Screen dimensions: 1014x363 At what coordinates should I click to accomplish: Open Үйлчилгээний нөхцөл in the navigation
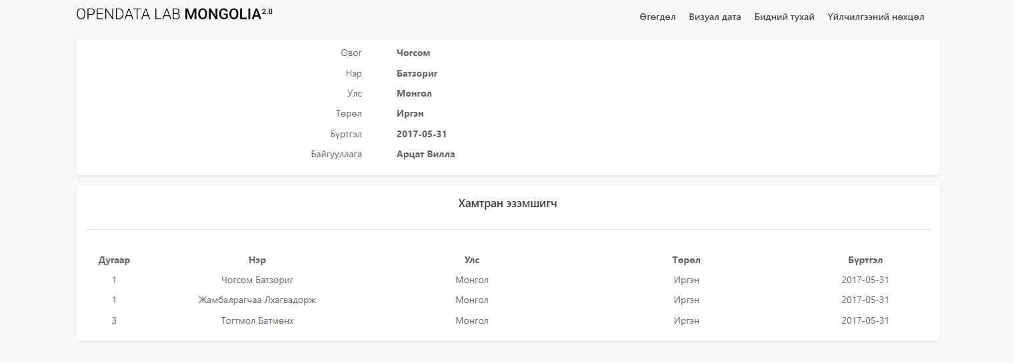[x=875, y=17]
